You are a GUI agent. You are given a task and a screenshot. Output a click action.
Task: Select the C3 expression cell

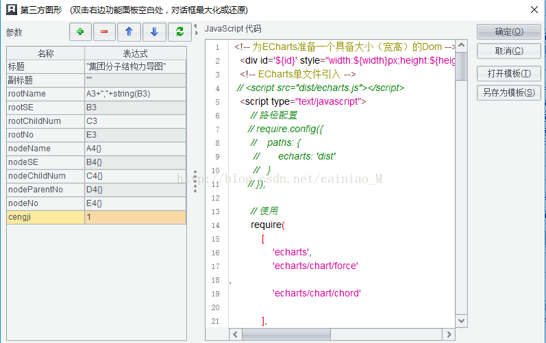[x=136, y=121]
